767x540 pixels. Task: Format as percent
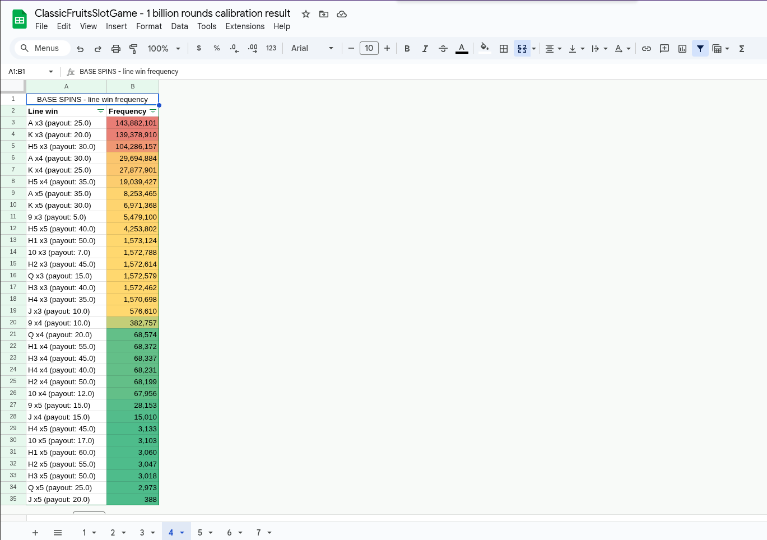point(217,48)
